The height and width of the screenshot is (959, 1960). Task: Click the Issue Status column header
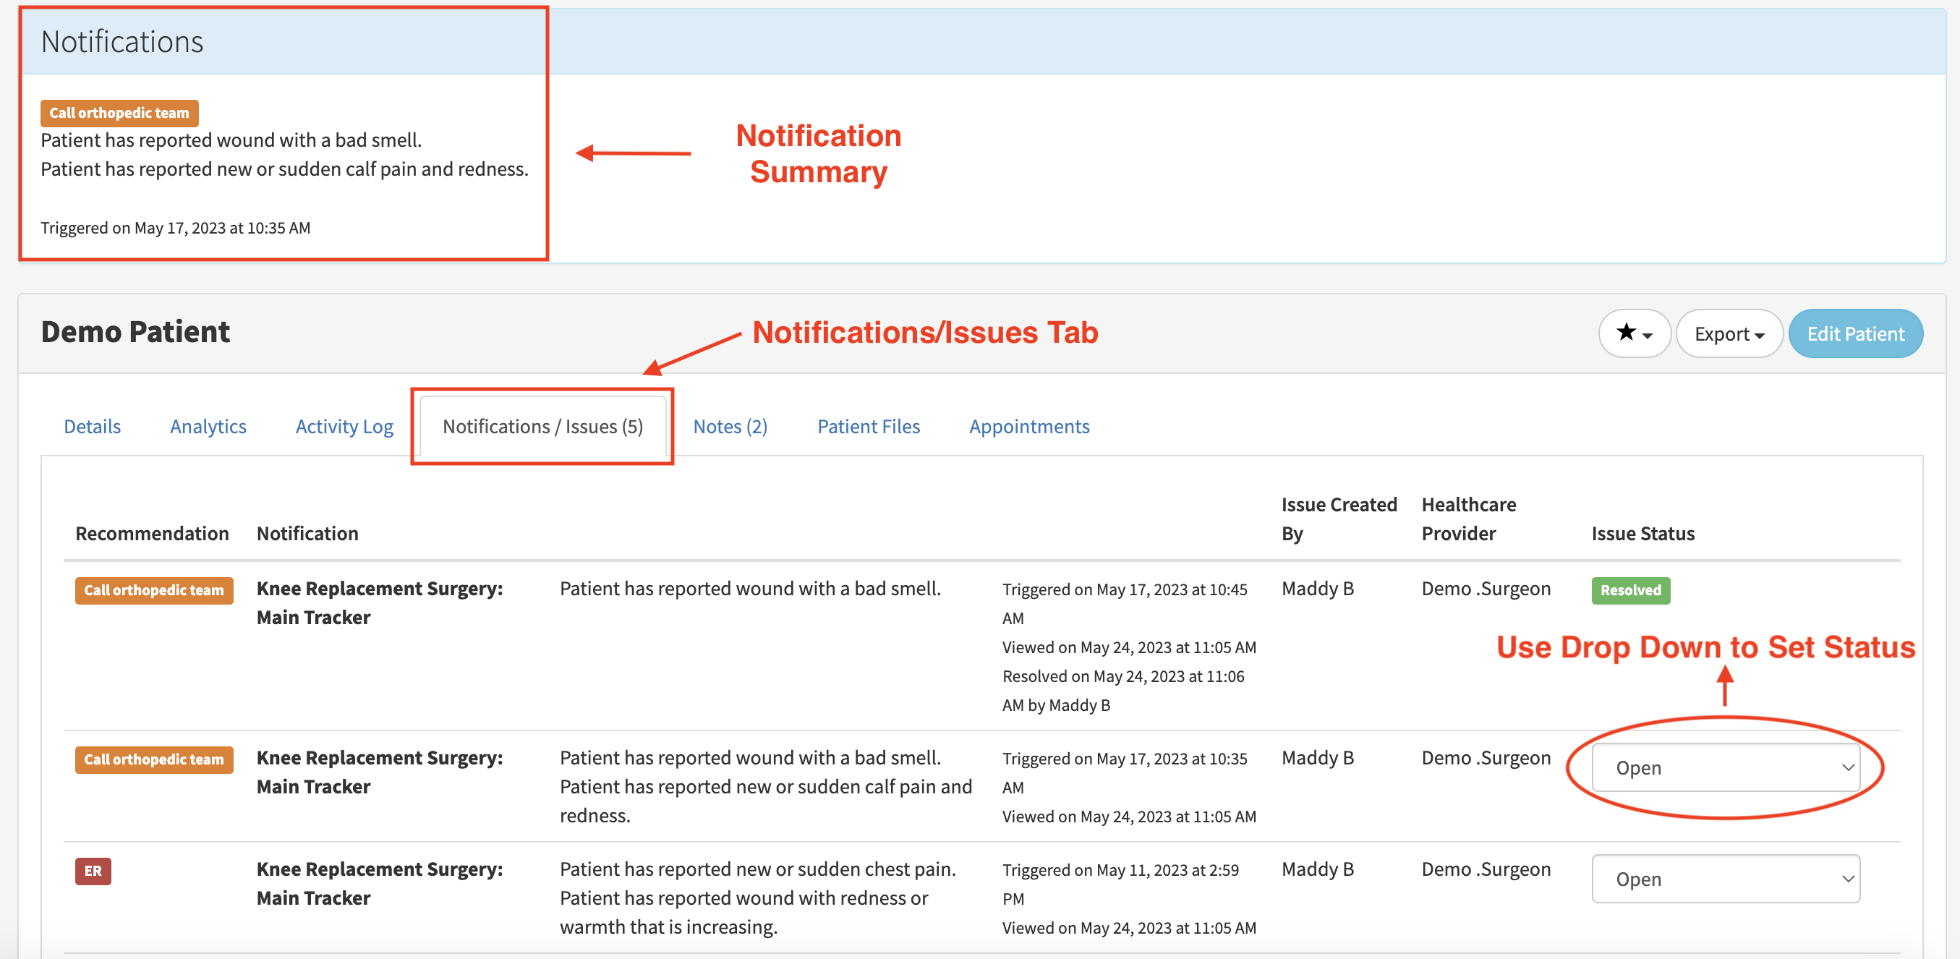tap(1642, 534)
